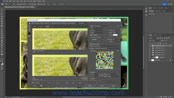The width and height of the screenshot is (174, 98).
Task: Open the No Transparency Dither dropdown
Action: tap(97, 37)
